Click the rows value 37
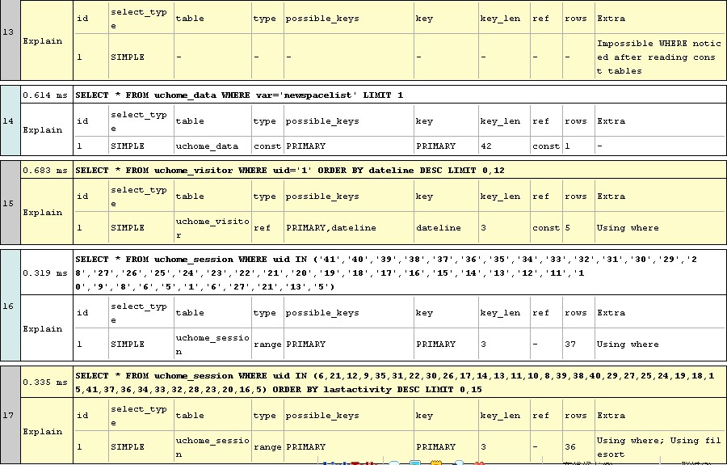Image resolution: width=727 pixels, height=465 pixels. pyautogui.click(x=578, y=345)
